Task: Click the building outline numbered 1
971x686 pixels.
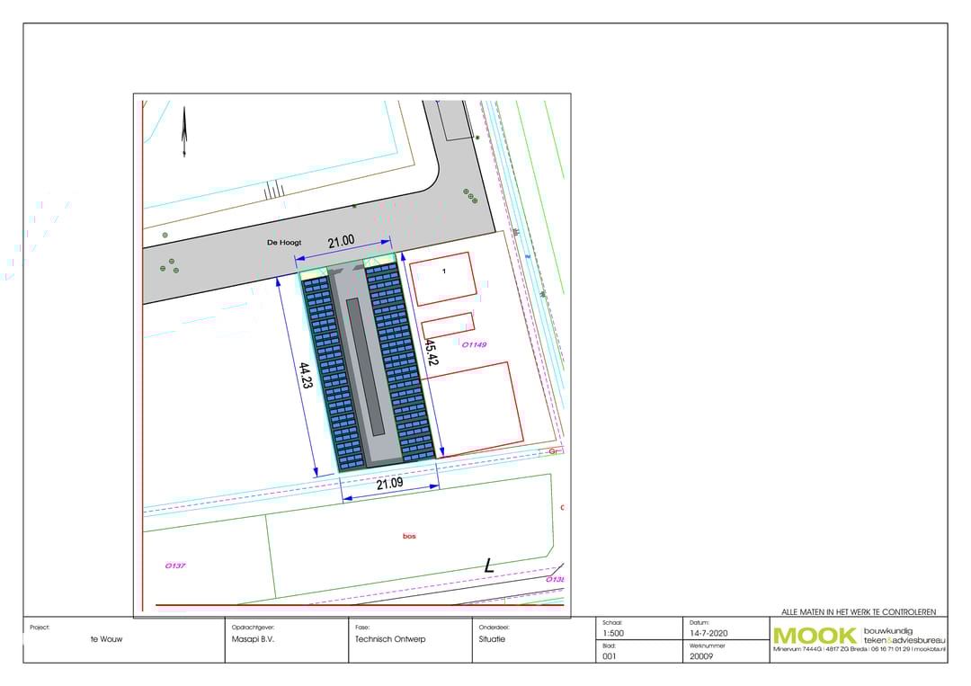Action: [x=442, y=277]
